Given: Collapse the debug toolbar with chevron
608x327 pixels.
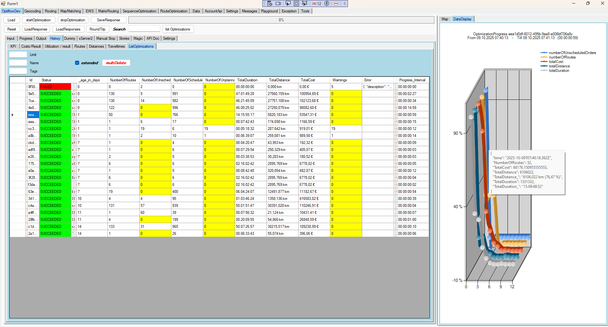Looking at the screenshot, I should pyautogui.click(x=344, y=3).
